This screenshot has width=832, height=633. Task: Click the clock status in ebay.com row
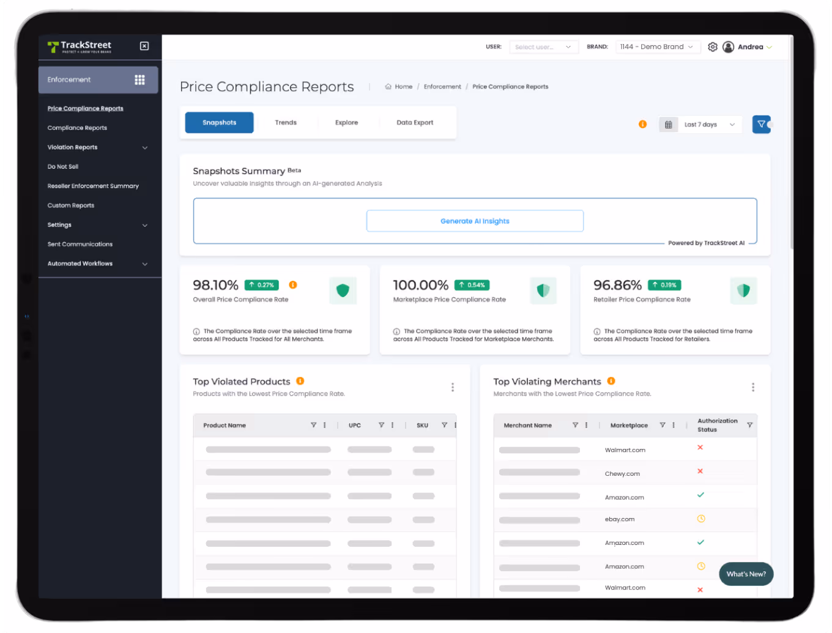[x=701, y=519]
